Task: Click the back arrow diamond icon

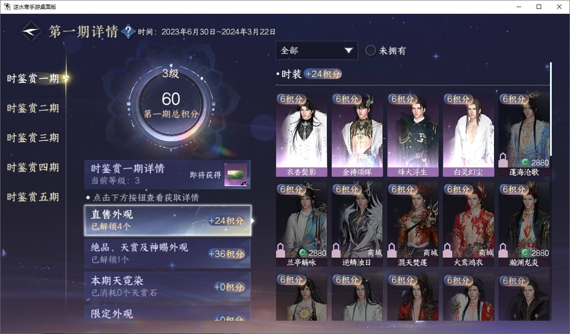Action: 32,32
